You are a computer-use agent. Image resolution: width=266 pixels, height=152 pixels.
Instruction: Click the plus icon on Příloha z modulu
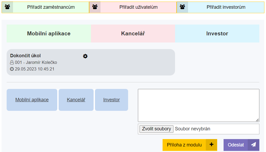(x=211, y=145)
